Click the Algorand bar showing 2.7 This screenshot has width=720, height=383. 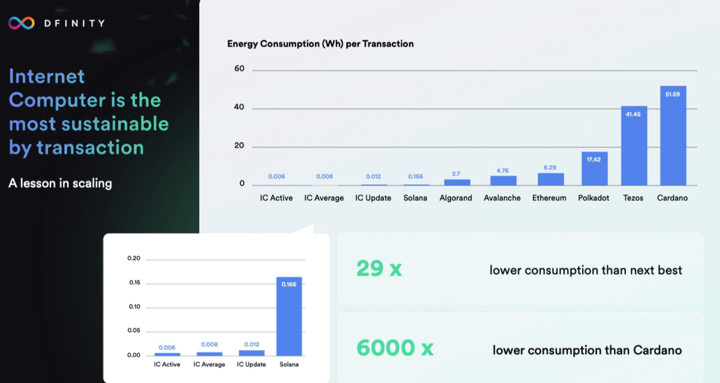click(x=457, y=182)
